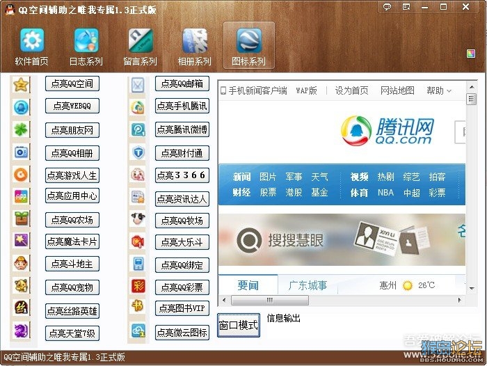The width and height of the screenshot is (487, 366).
Task: Click the red 彩 lottery icon
Action: point(138,286)
